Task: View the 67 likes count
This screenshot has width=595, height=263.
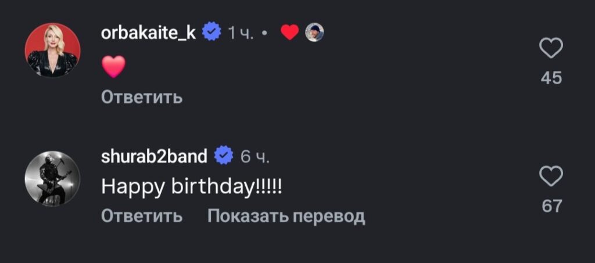Action: pyautogui.click(x=551, y=206)
